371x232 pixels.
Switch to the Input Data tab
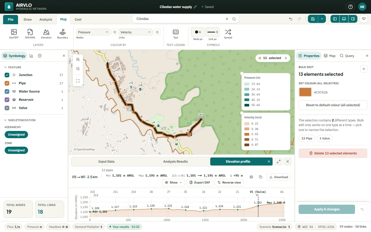tap(106, 162)
